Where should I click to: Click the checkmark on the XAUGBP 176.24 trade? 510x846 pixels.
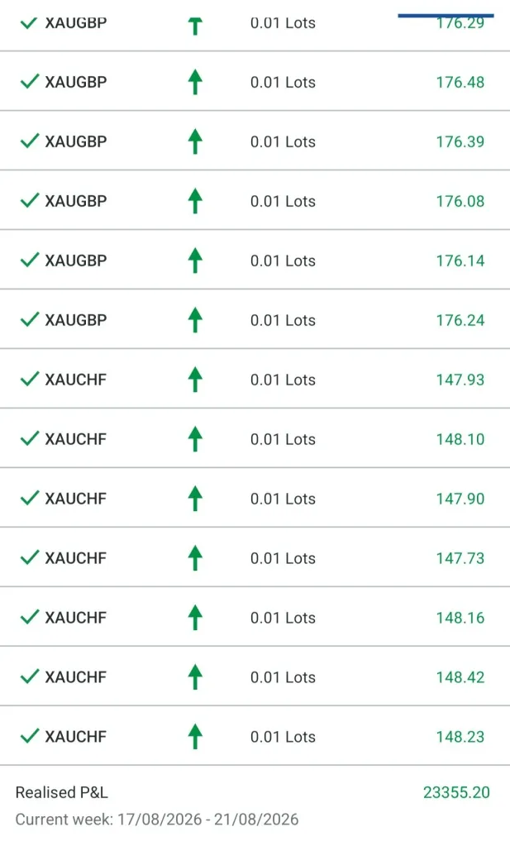click(30, 319)
